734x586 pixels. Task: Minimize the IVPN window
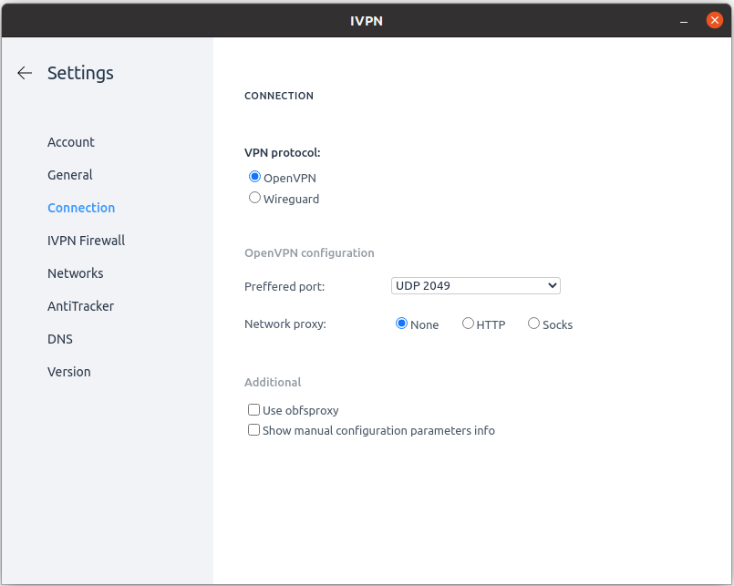click(x=684, y=21)
